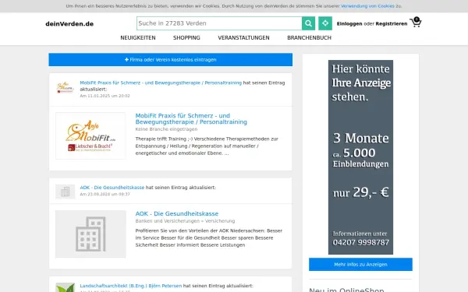Click the large MobiFit logo thumbnail

tap(90, 135)
